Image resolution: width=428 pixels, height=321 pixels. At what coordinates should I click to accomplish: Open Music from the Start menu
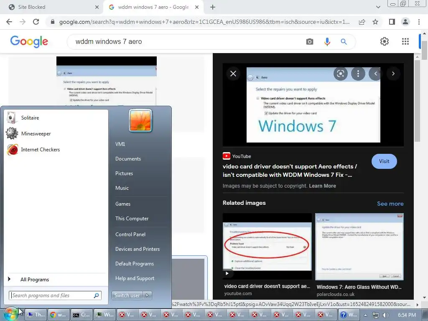[x=122, y=188]
